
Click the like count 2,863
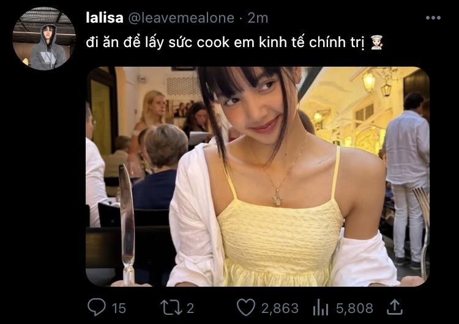coord(280,309)
